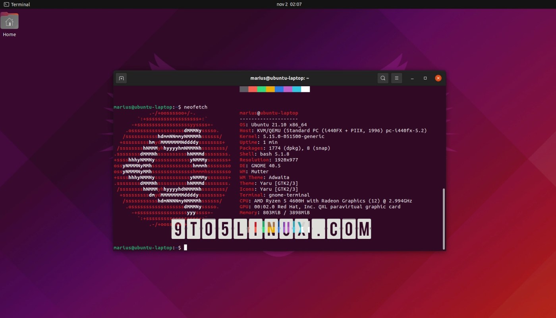Screen dimensions: 556x318
Task: Click the yellow color block
Action: point(270,89)
